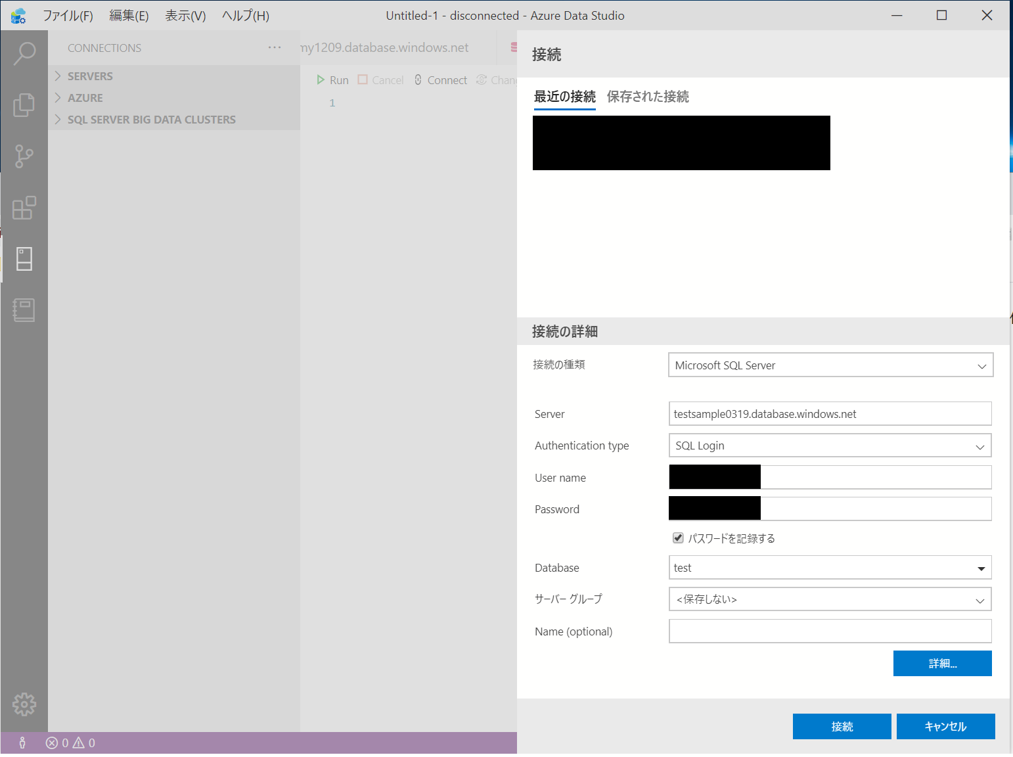Viewport: 1013px width, 757px height.
Task: Click the warnings count in status bar
Action: point(84,743)
